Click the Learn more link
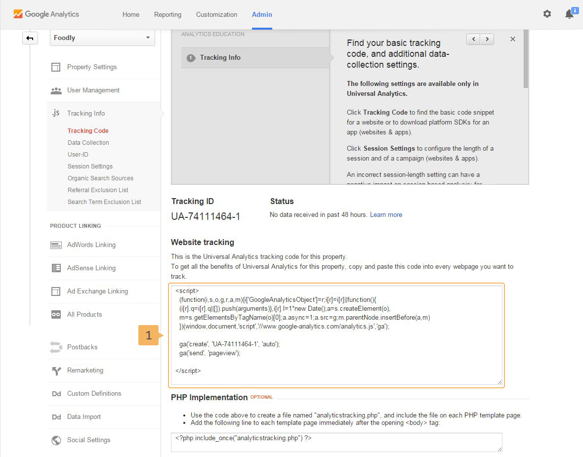This screenshot has width=583, height=457. pos(386,215)
